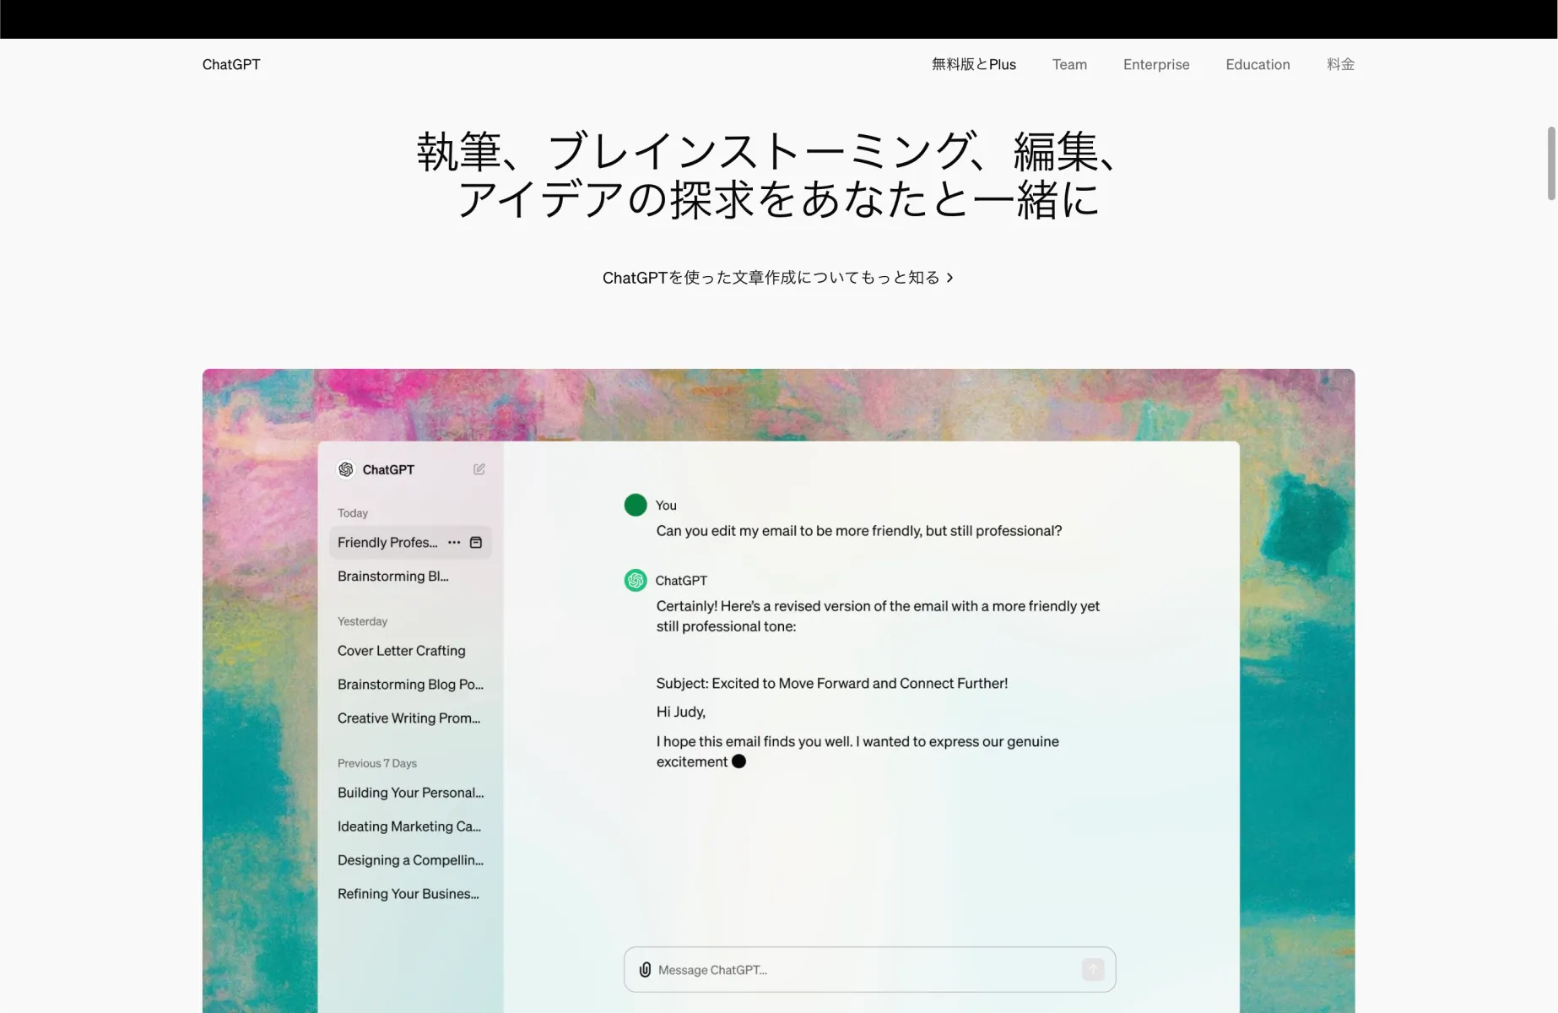
Task: Click the 'Certainly! Here's a revised version' text
Action: 878,616
